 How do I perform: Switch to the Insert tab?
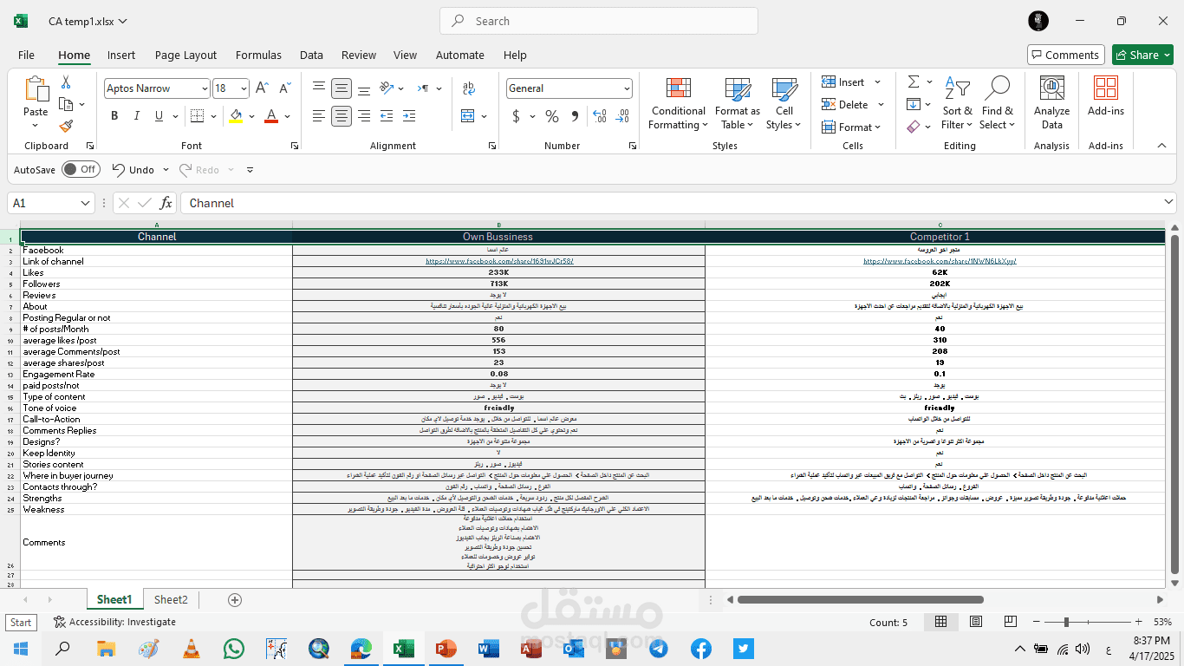click(121, 55)
